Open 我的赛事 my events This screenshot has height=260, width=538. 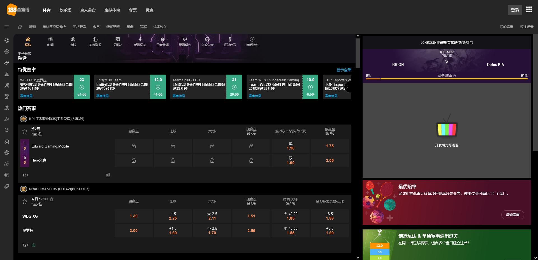507,27
